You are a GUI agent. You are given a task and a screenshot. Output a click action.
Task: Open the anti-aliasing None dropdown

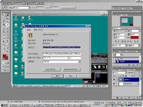click(139, 45)
